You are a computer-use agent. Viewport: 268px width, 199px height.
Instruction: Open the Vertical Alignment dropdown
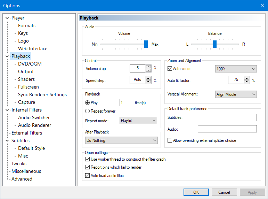(x=236, y=94)
